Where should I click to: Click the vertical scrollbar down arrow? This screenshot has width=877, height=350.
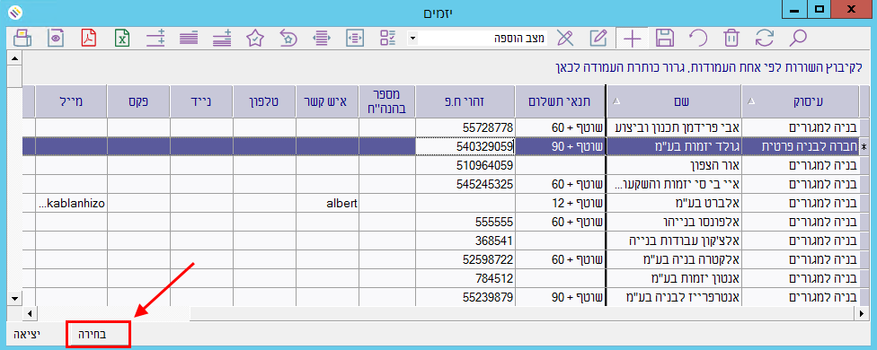14,299
